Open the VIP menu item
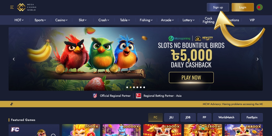The image size is (272, 136). [252, 20]
